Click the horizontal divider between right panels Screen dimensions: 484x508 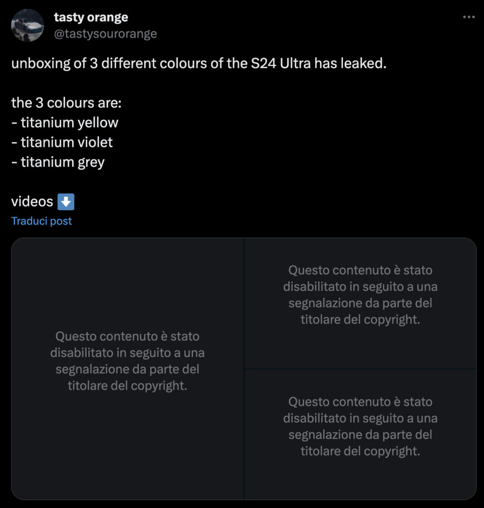pos(360,369)
